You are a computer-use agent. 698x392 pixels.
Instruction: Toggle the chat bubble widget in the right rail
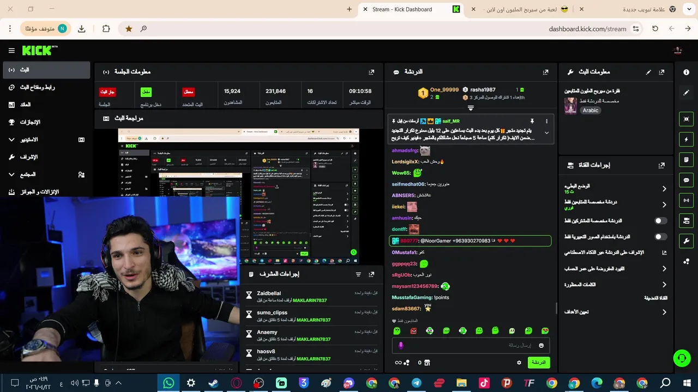(686, 180)
